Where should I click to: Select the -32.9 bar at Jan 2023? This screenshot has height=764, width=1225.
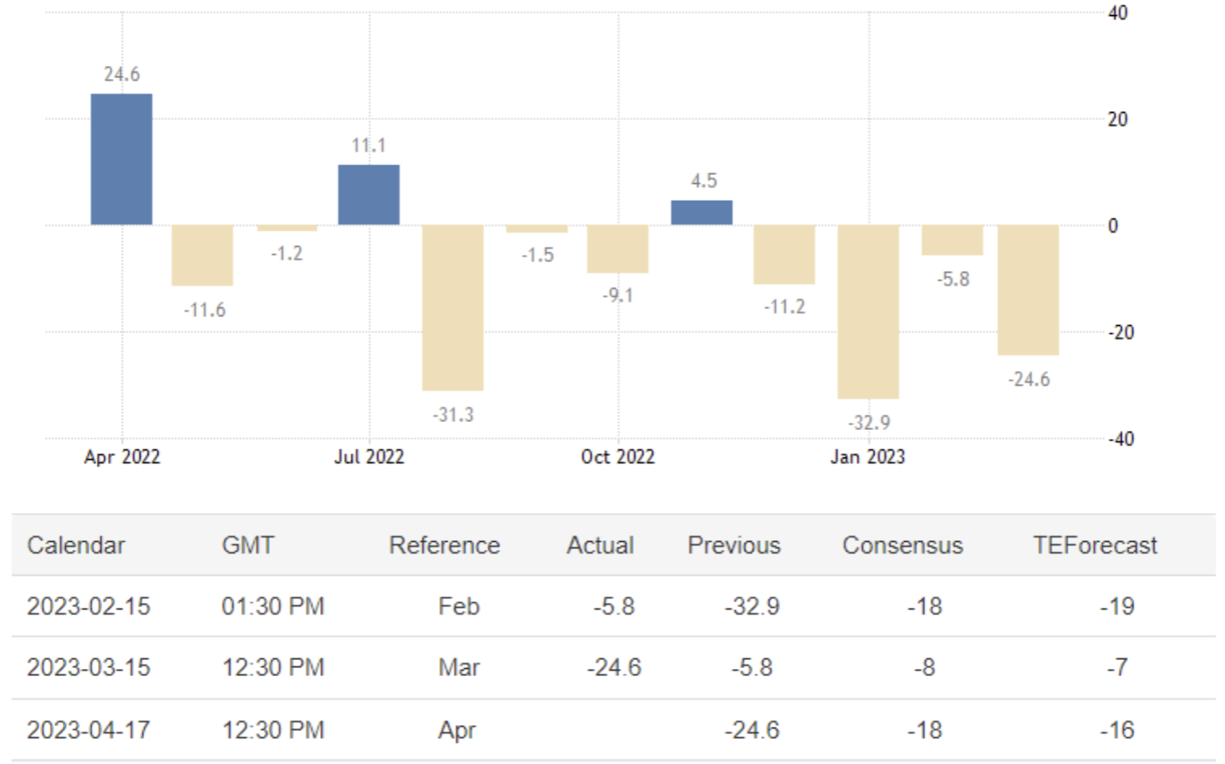[869, 311]
